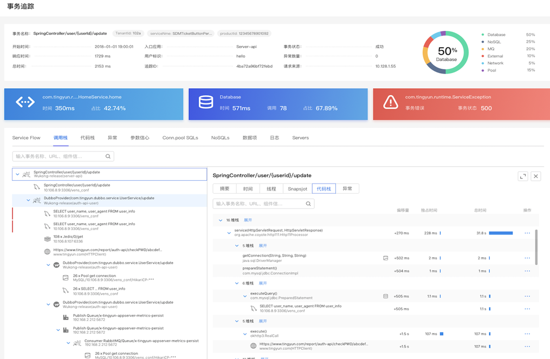Open the more-actions dots for getConnection row
This screenshot has width=550, height=359.
point(527,258)
